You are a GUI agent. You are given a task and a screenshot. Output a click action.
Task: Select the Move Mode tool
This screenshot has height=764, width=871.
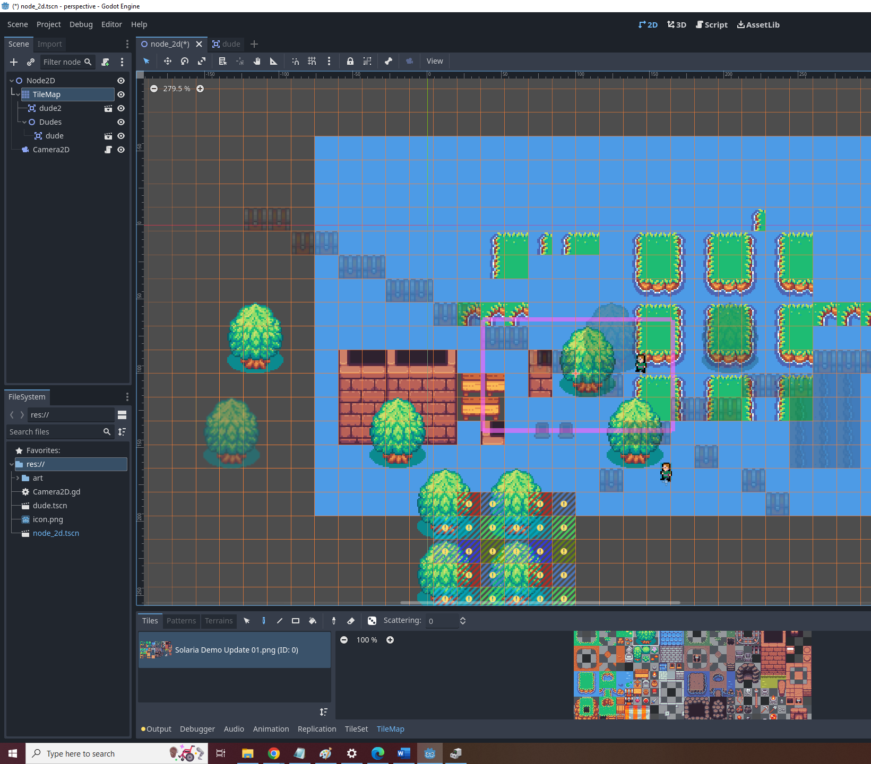click(x=167, y=61)
